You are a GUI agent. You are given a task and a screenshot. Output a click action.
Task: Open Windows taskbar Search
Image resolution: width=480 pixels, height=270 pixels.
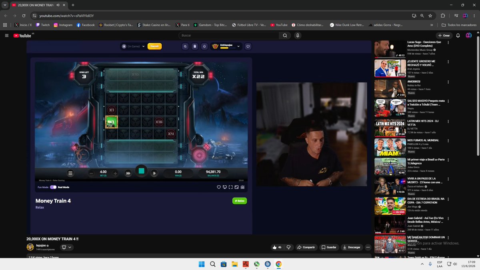click(x=213, y=264)
